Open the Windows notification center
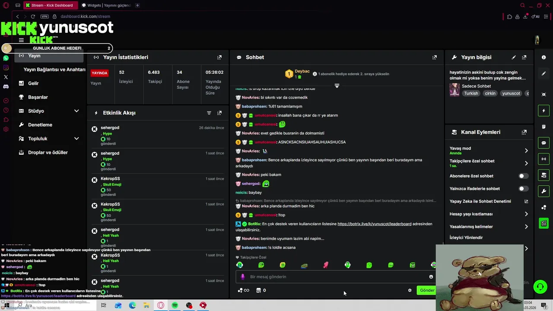This screenshot has height=311, width=553. pos(544,305)
